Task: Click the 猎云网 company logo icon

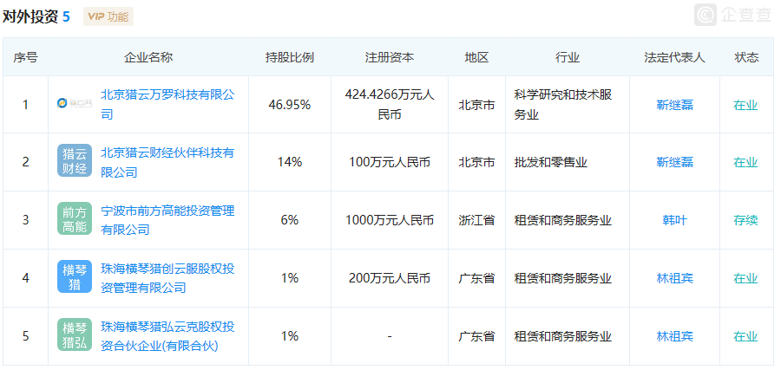Action: tap(75, 103)
